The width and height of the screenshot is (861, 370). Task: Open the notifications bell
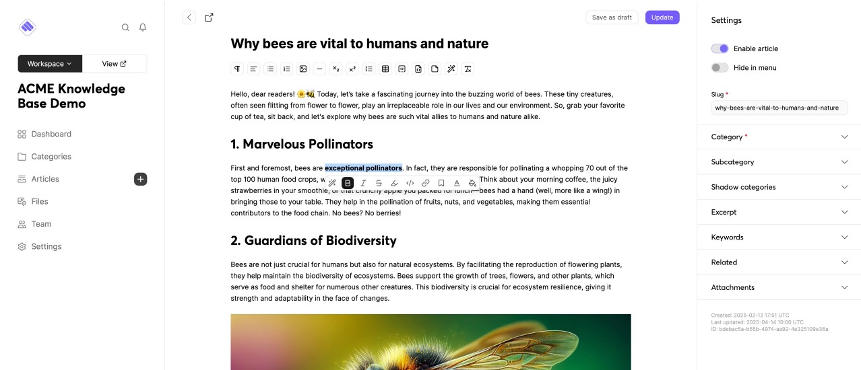[143, 28]
